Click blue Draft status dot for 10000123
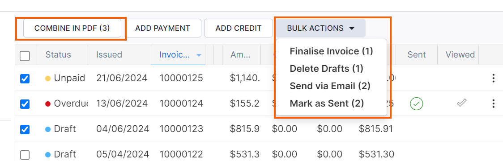The image size is (503, 161). click(48, 129)
